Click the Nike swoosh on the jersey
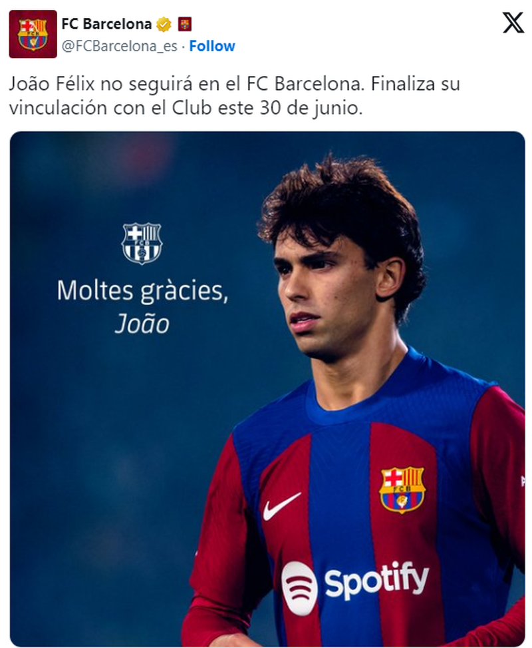532x648 pixels. 281,507
